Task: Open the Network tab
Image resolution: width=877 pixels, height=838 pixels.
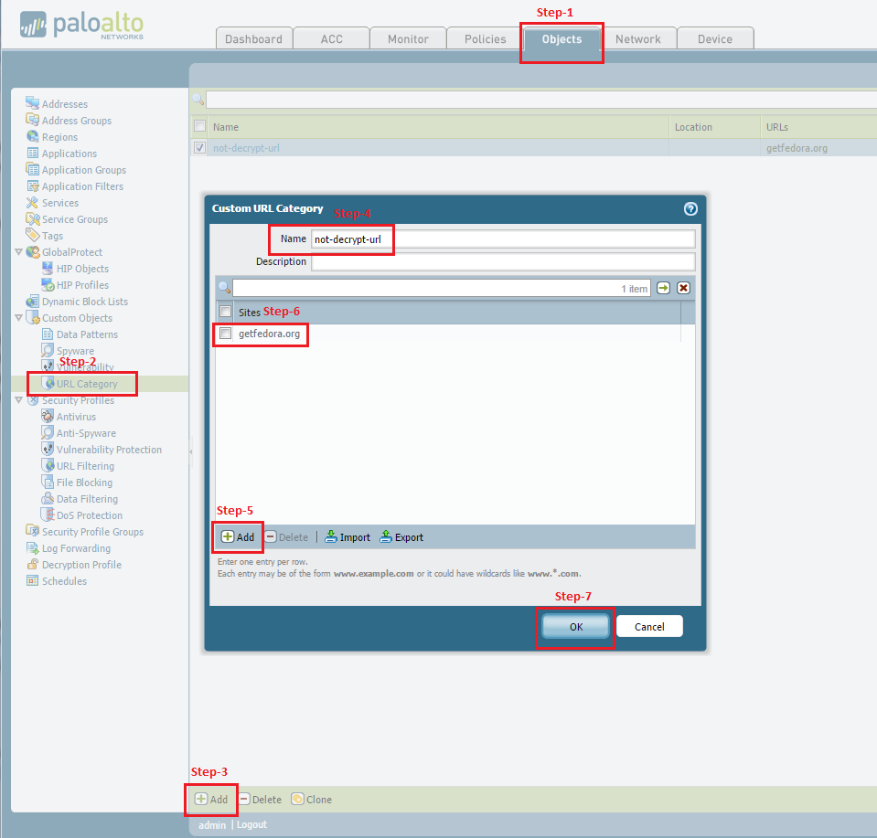Action: tap(638, 38)
